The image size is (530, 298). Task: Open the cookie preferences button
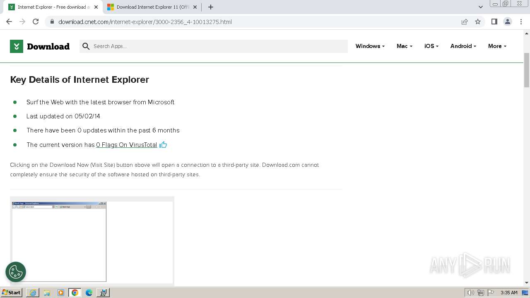(x=16, y=272)
